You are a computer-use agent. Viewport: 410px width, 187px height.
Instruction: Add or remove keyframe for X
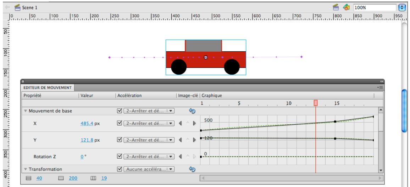pos(187,123)
